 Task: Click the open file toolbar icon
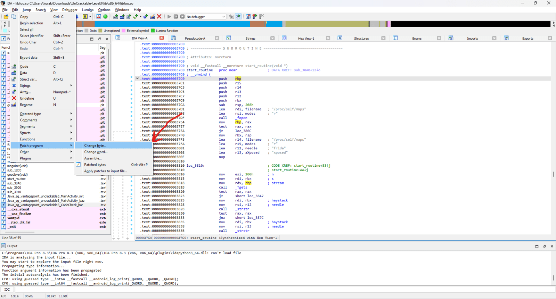[x=6, y=17]
